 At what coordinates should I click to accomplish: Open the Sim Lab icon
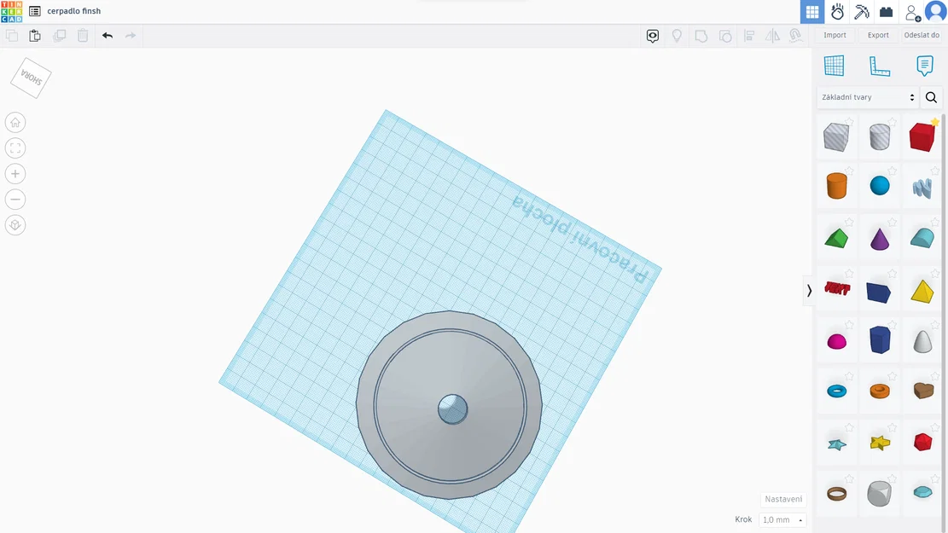click(837, 11)
